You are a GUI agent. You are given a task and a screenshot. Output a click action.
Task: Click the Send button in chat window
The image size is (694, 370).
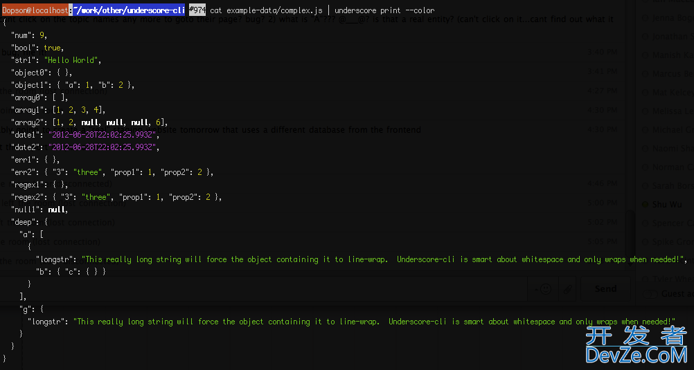point(605,288)
